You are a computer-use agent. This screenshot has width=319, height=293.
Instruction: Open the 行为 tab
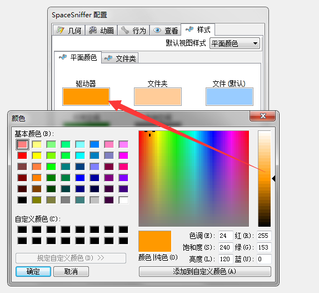point(133,30)
